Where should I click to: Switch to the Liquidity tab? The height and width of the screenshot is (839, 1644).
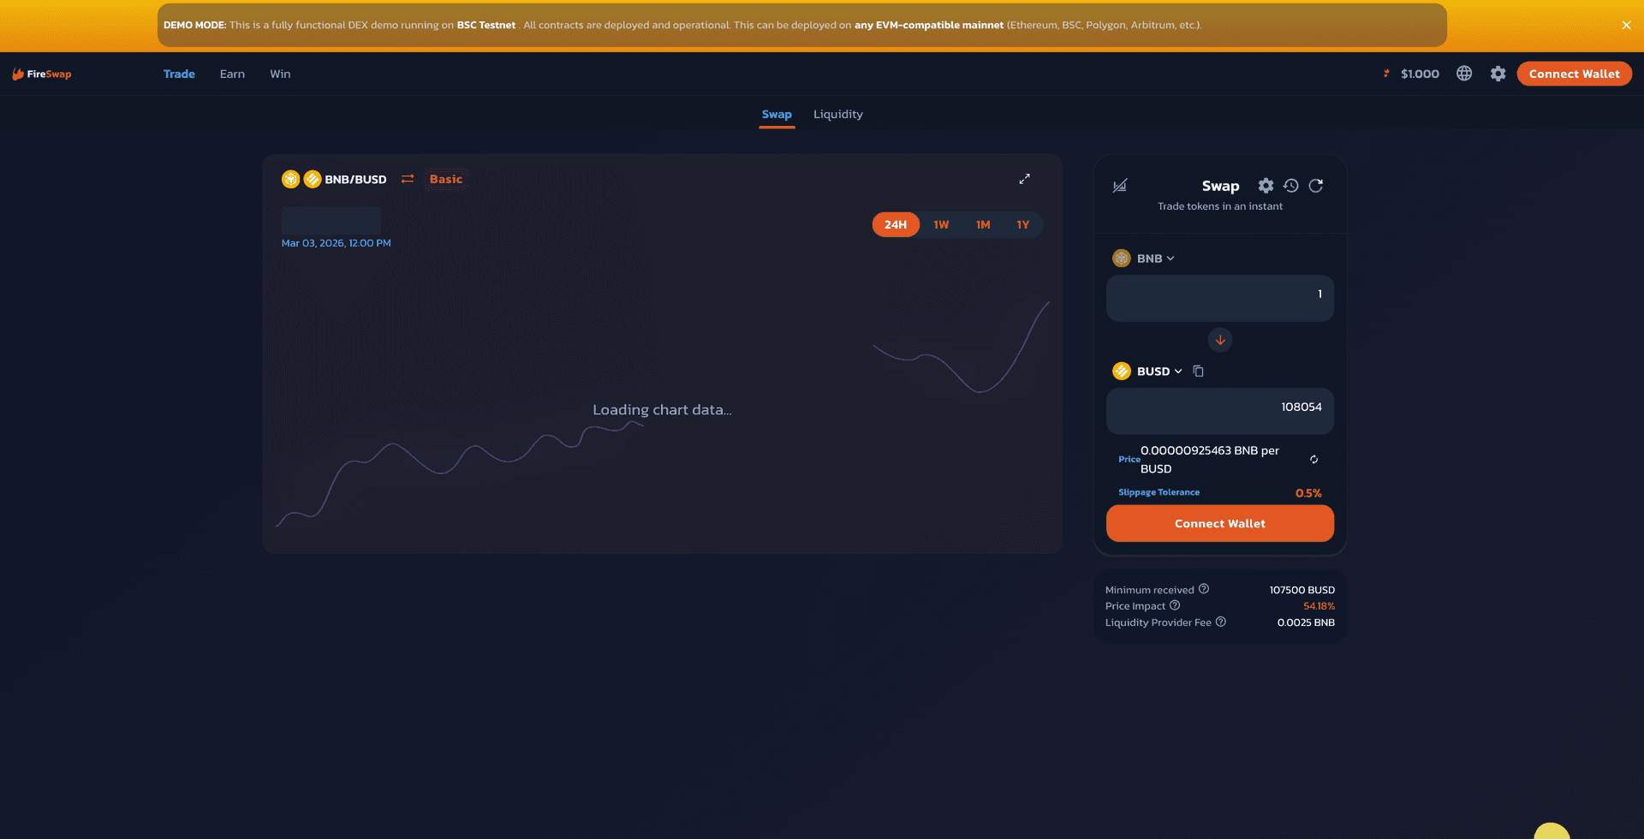point(837,114)
